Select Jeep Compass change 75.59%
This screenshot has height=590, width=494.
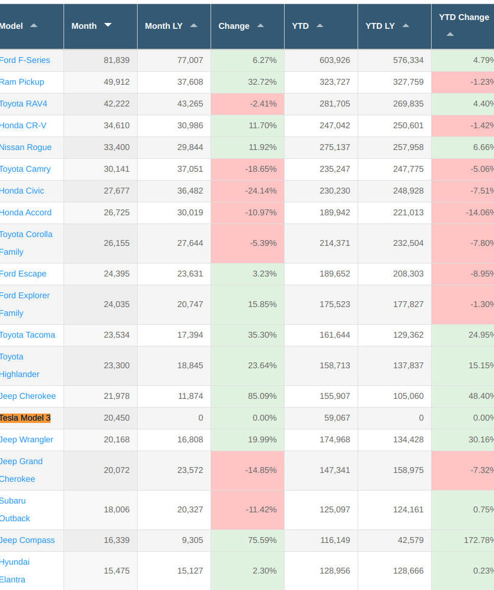click(262, 541)
